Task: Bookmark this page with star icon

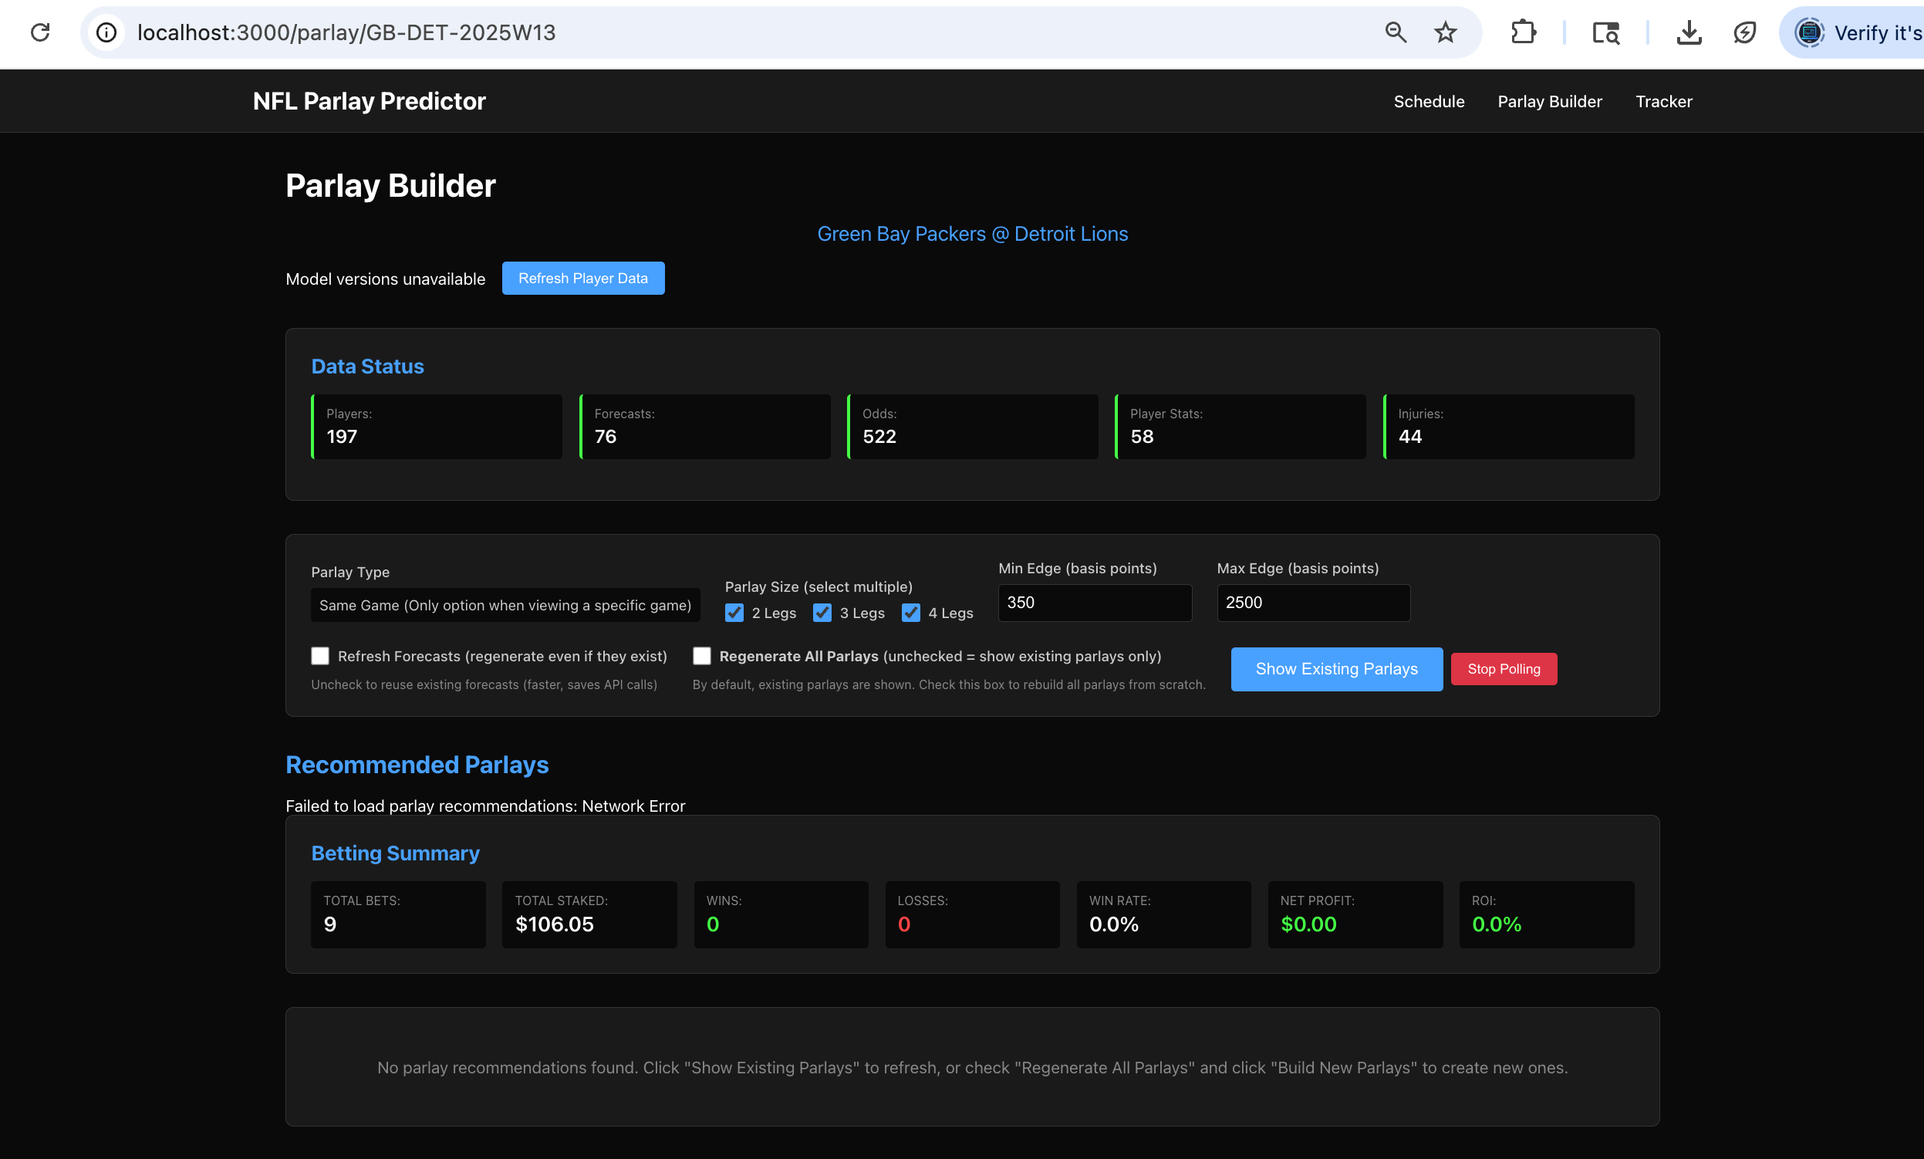Action: (x=1446, y=32)
